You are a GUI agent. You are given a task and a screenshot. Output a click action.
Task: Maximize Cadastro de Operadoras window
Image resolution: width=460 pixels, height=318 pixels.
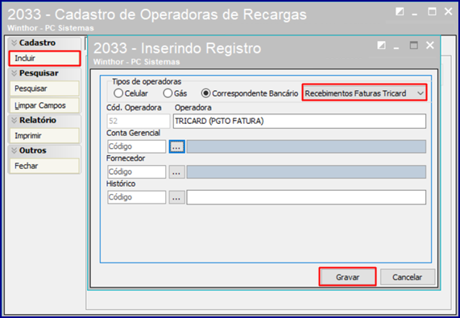pyautogui.click(x=432, y=11)
